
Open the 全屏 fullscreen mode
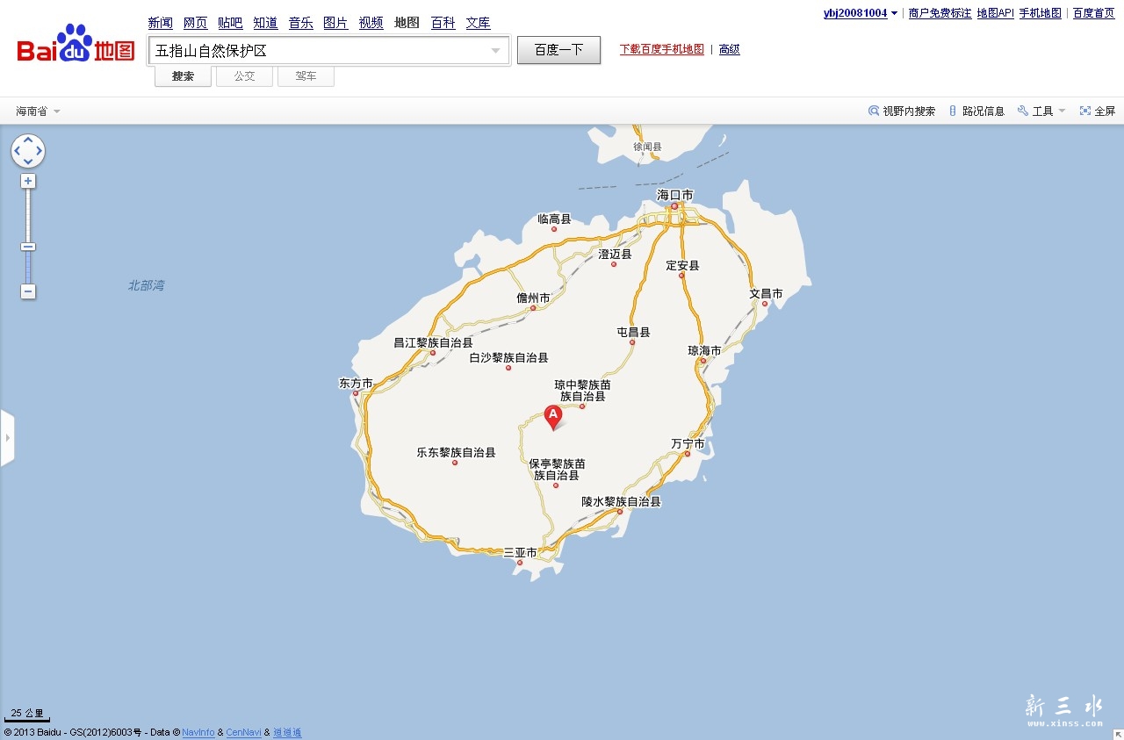click(x=1098, y=111)
